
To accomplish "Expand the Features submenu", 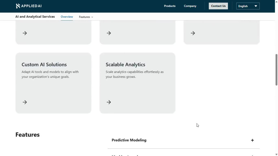I will point(86,17).
